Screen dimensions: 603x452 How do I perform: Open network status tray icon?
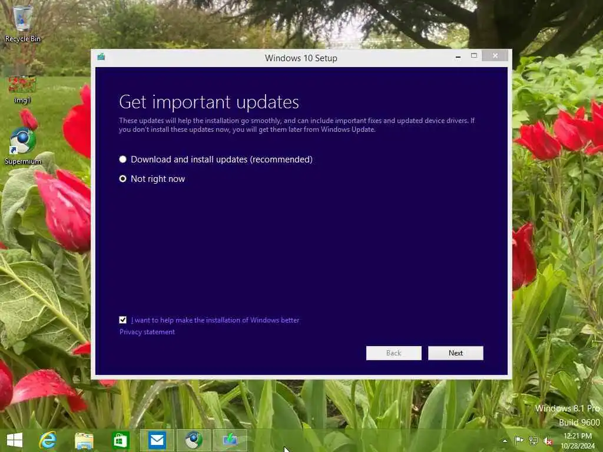point(534,440)
